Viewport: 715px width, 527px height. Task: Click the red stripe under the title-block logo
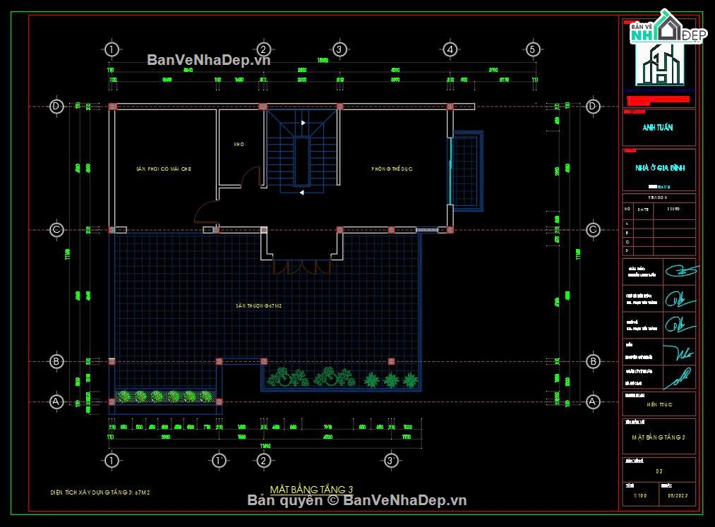[658, 99]
